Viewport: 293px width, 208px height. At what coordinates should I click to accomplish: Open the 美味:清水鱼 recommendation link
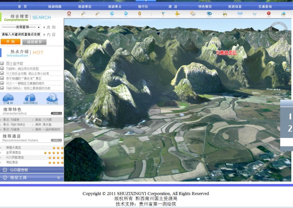click(x=43, y=124)
